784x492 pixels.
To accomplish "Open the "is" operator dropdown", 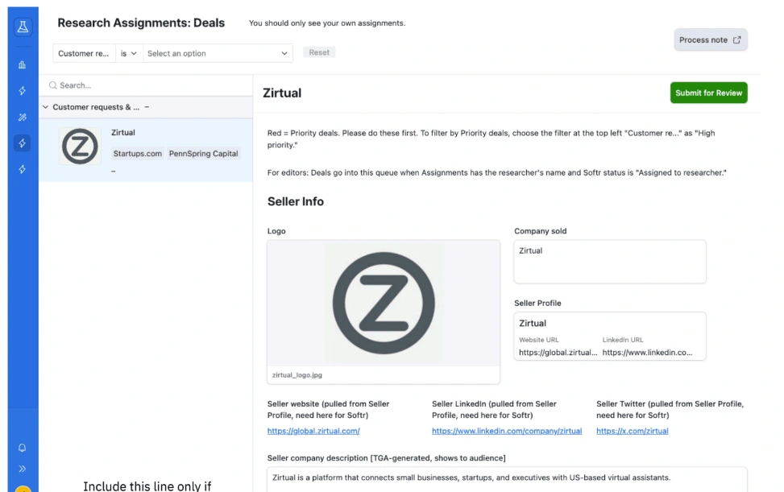I will click(x=129, y=53).
